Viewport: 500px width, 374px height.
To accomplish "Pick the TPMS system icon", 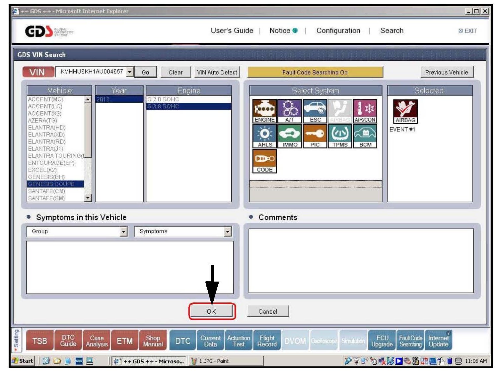I will click(340, 136).
